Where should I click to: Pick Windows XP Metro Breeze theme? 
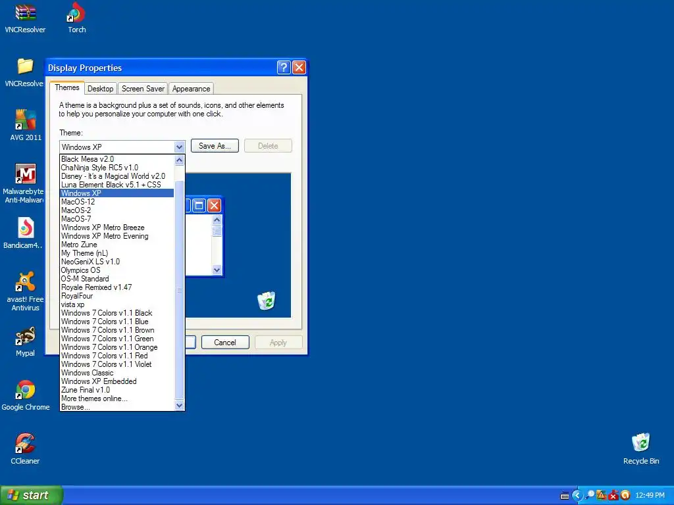click(x=117, y=228)
